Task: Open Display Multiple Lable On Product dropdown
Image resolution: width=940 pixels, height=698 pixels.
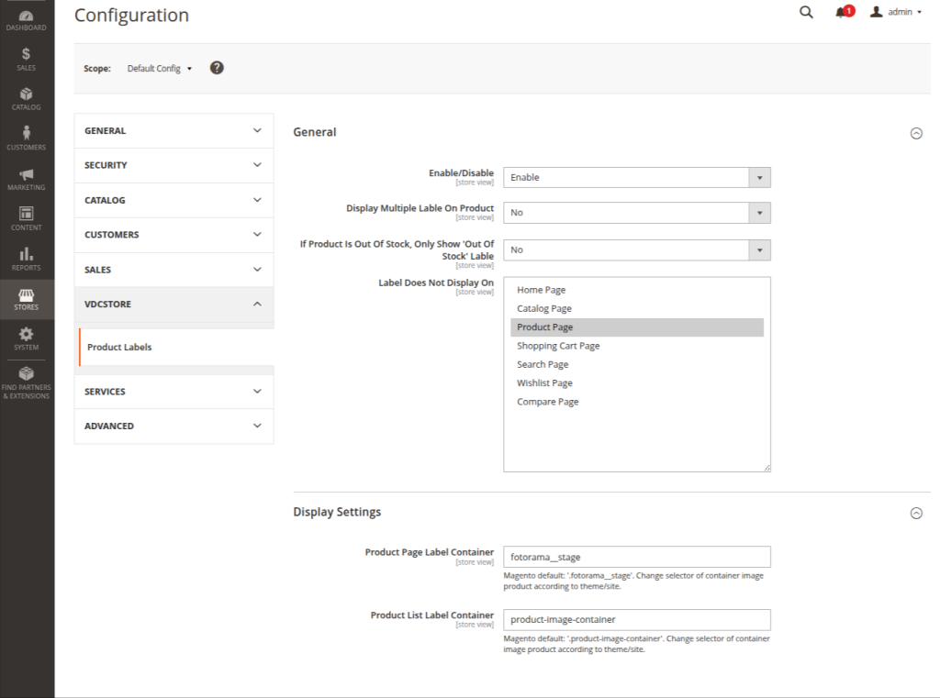Action: [x=636, y=212]
